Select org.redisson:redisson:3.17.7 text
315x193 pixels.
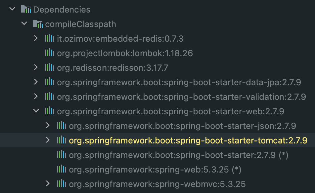tap(112, 68)
